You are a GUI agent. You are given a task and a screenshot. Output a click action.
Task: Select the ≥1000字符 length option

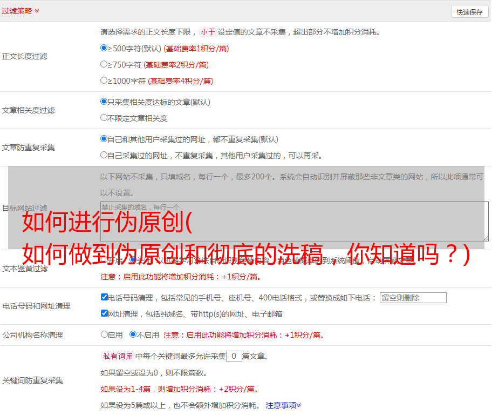tap(104, 80)
